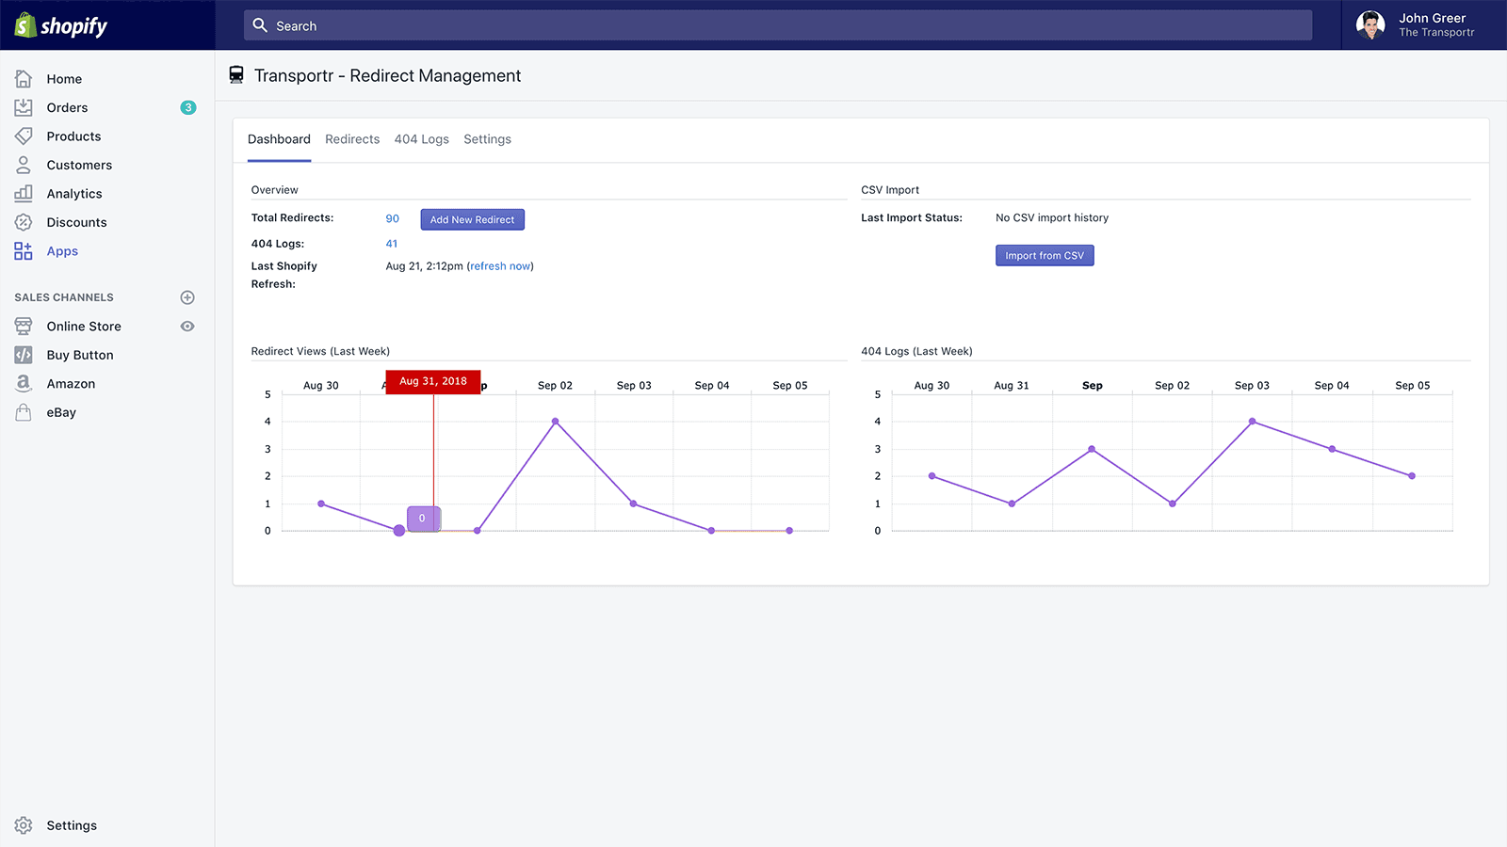Click the refresh now link
Screen dimensions: 1507x847
pos(500,266)
